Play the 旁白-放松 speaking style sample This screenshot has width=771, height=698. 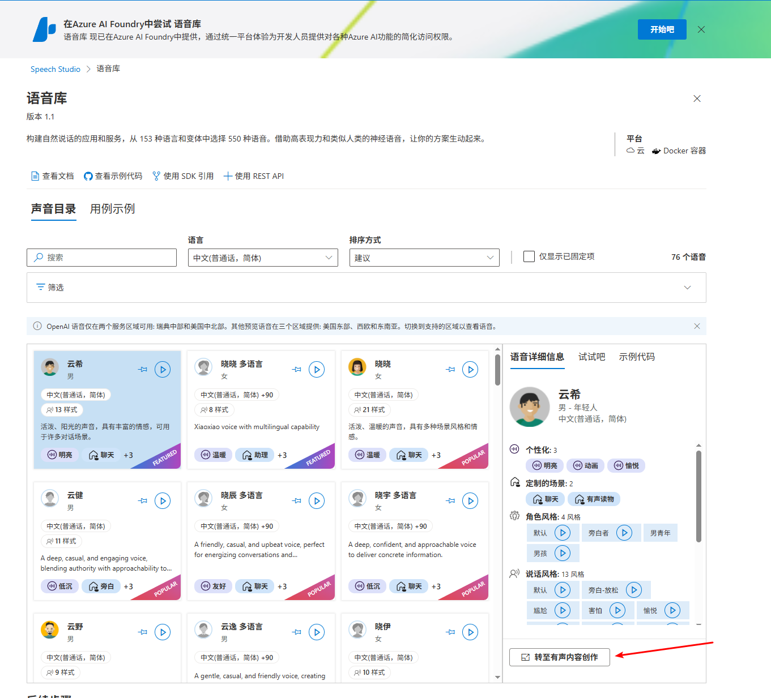pos(634,590)
